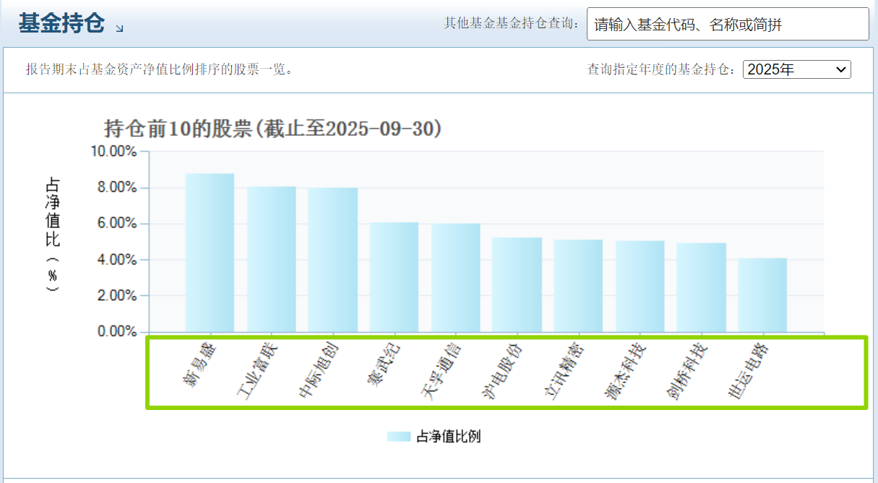Click the 立讯精密 bar in chart
The width and height of the screenshot is (878, 483).
(x=578, y=286)
